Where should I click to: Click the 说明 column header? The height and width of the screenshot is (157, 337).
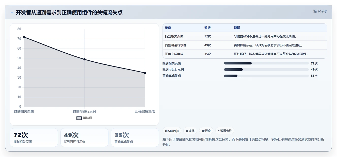click(237, 28)
